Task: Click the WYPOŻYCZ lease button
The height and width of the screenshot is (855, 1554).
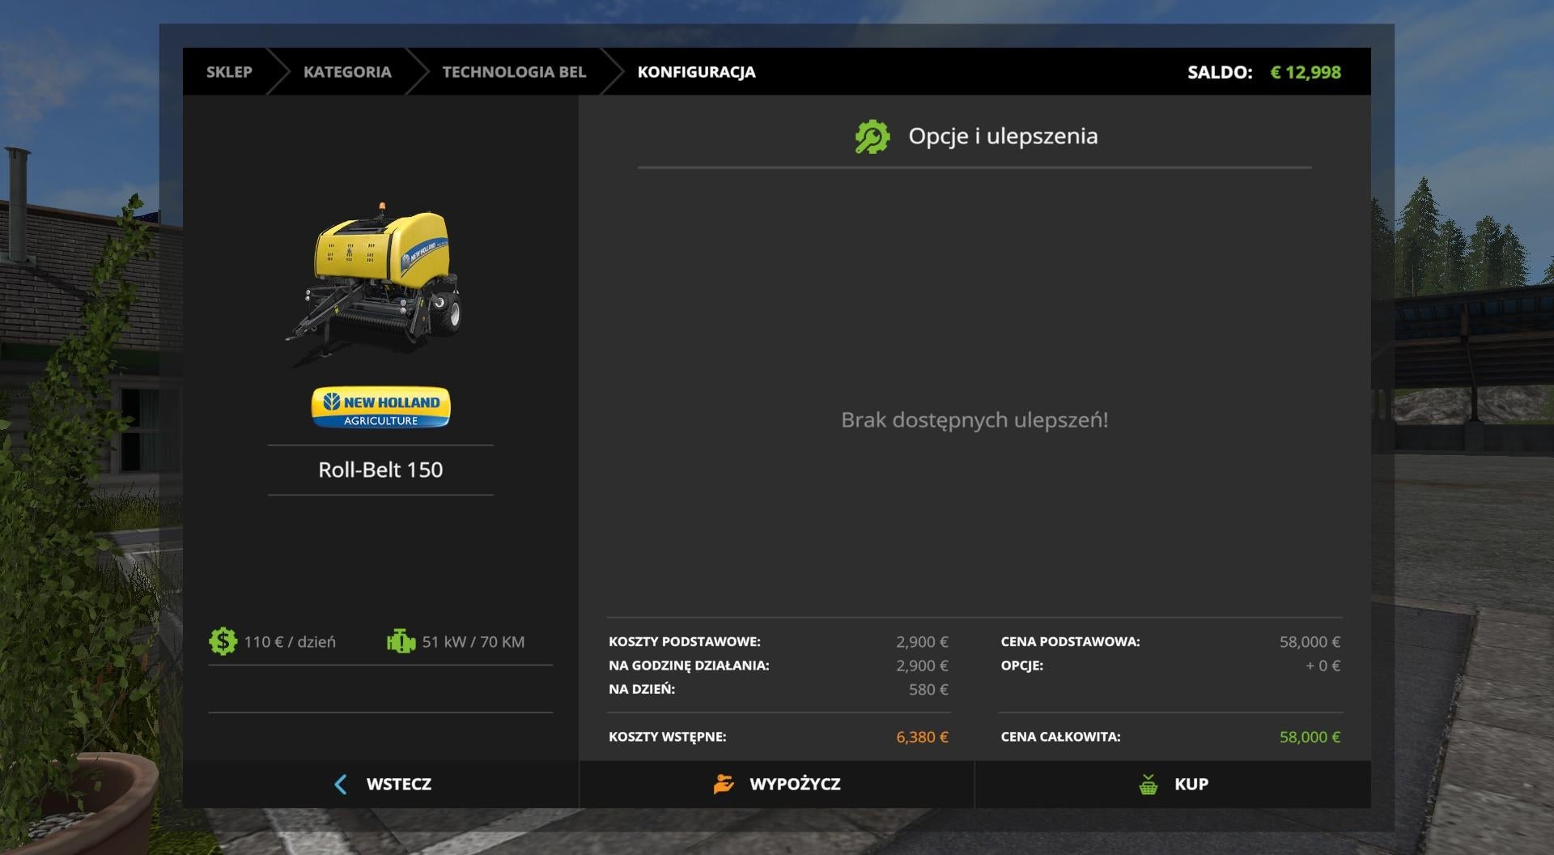Action: point(777,784)
